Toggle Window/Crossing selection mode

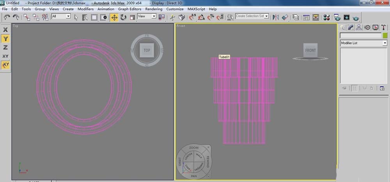[x=103, y=18]
